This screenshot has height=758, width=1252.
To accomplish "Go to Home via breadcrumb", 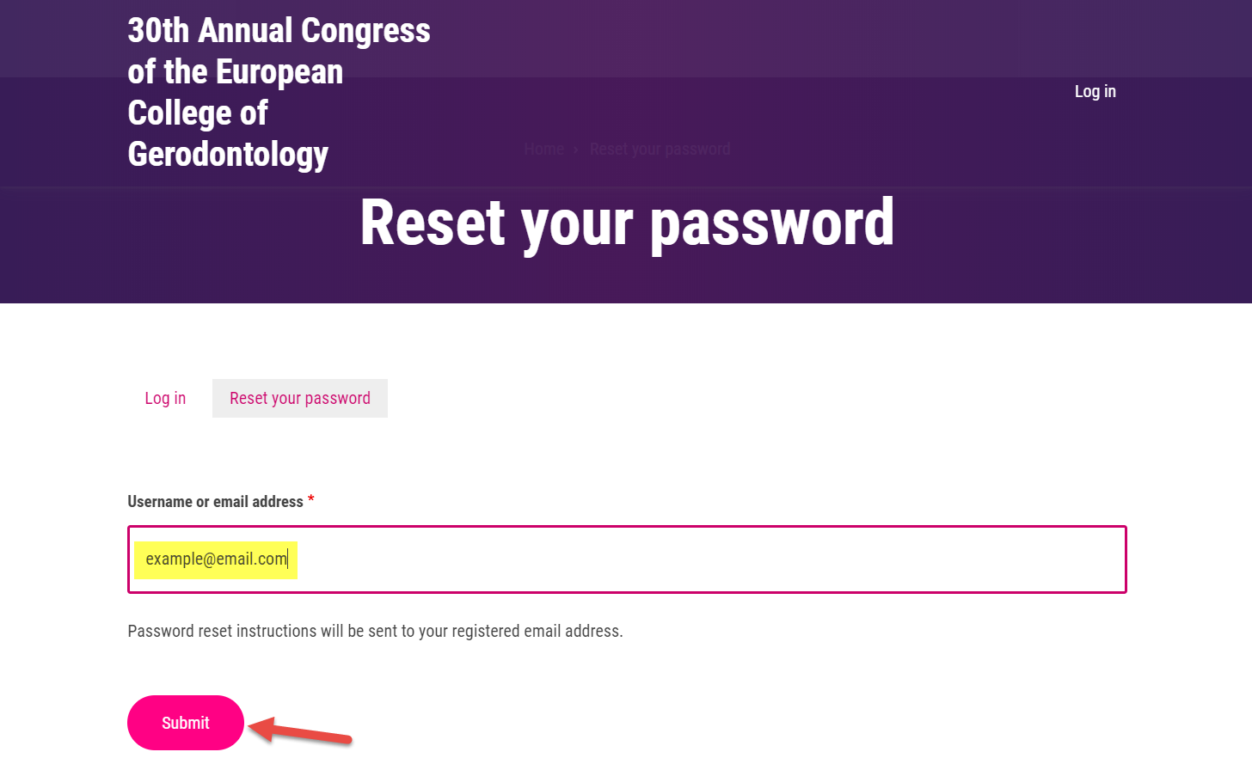I will (544, 150).
